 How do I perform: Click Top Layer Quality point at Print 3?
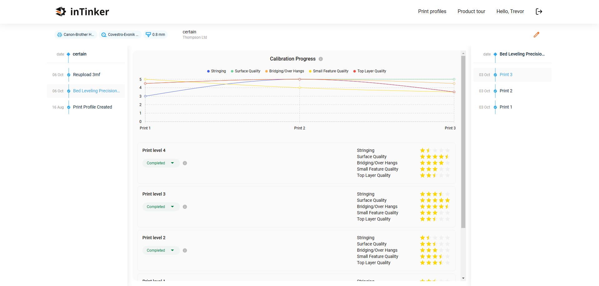[454, 92]
